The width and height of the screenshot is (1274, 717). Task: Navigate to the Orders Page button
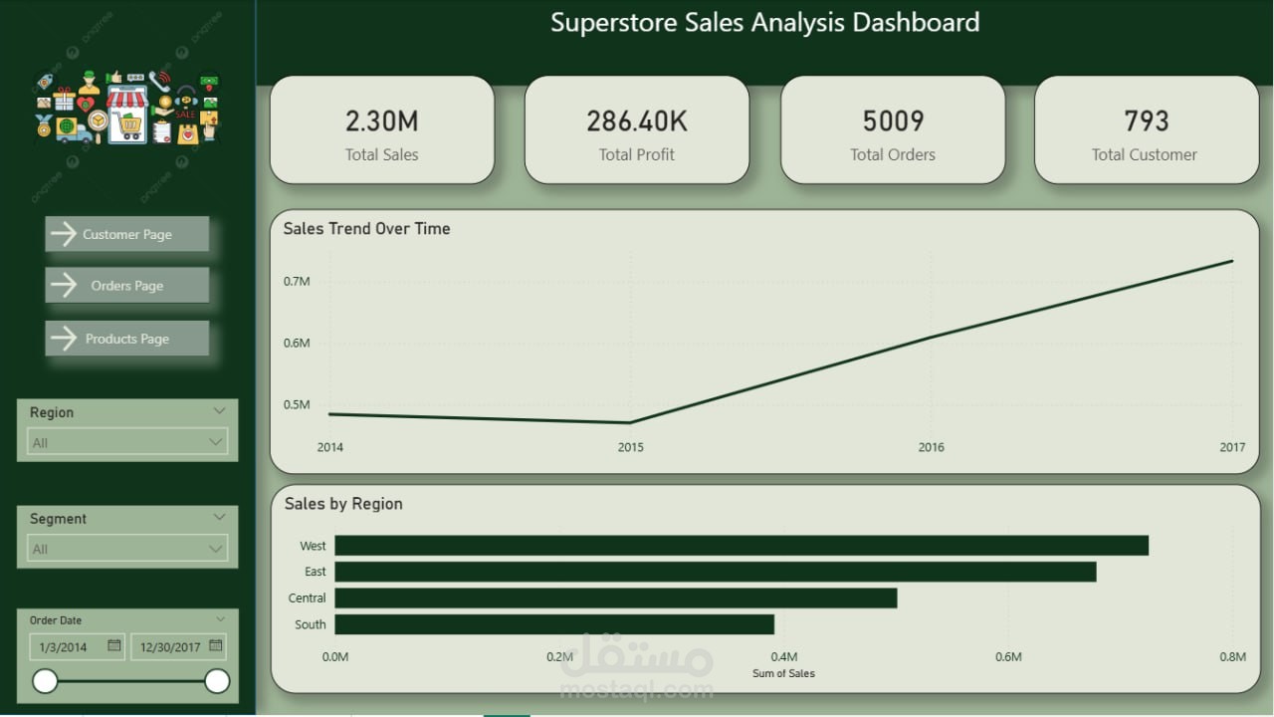(x=127, y=285)
